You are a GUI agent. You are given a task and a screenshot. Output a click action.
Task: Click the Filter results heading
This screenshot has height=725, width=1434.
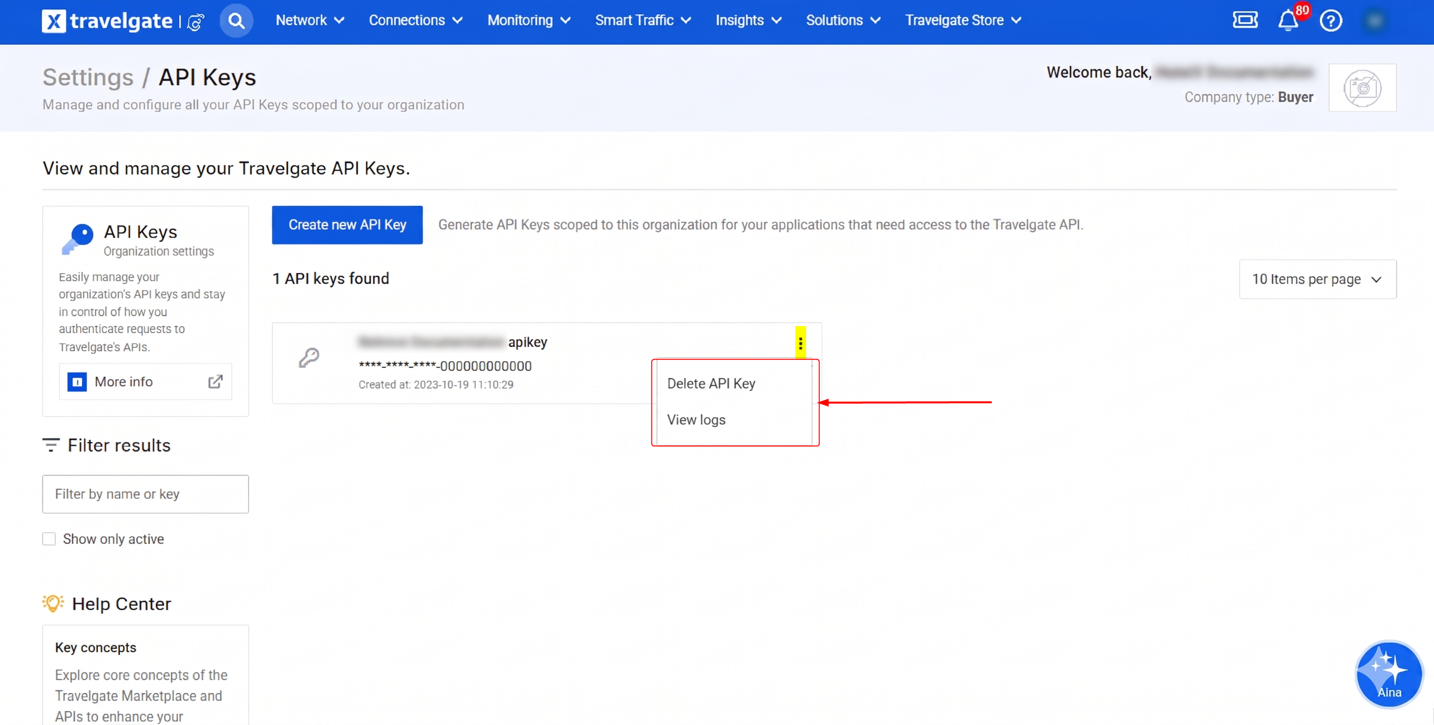click(x=119, y=445)
